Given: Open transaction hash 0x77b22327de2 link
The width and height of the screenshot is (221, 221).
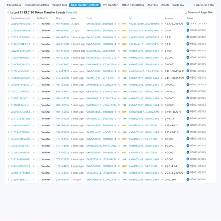Looking at the screenshot, I should pos(21,118).
